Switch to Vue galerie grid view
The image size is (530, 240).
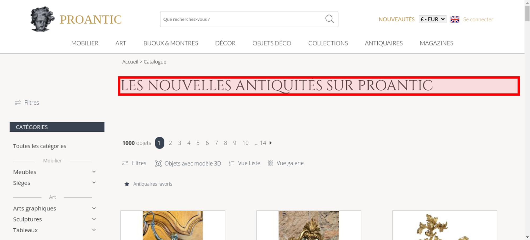[x=286, y=163]
